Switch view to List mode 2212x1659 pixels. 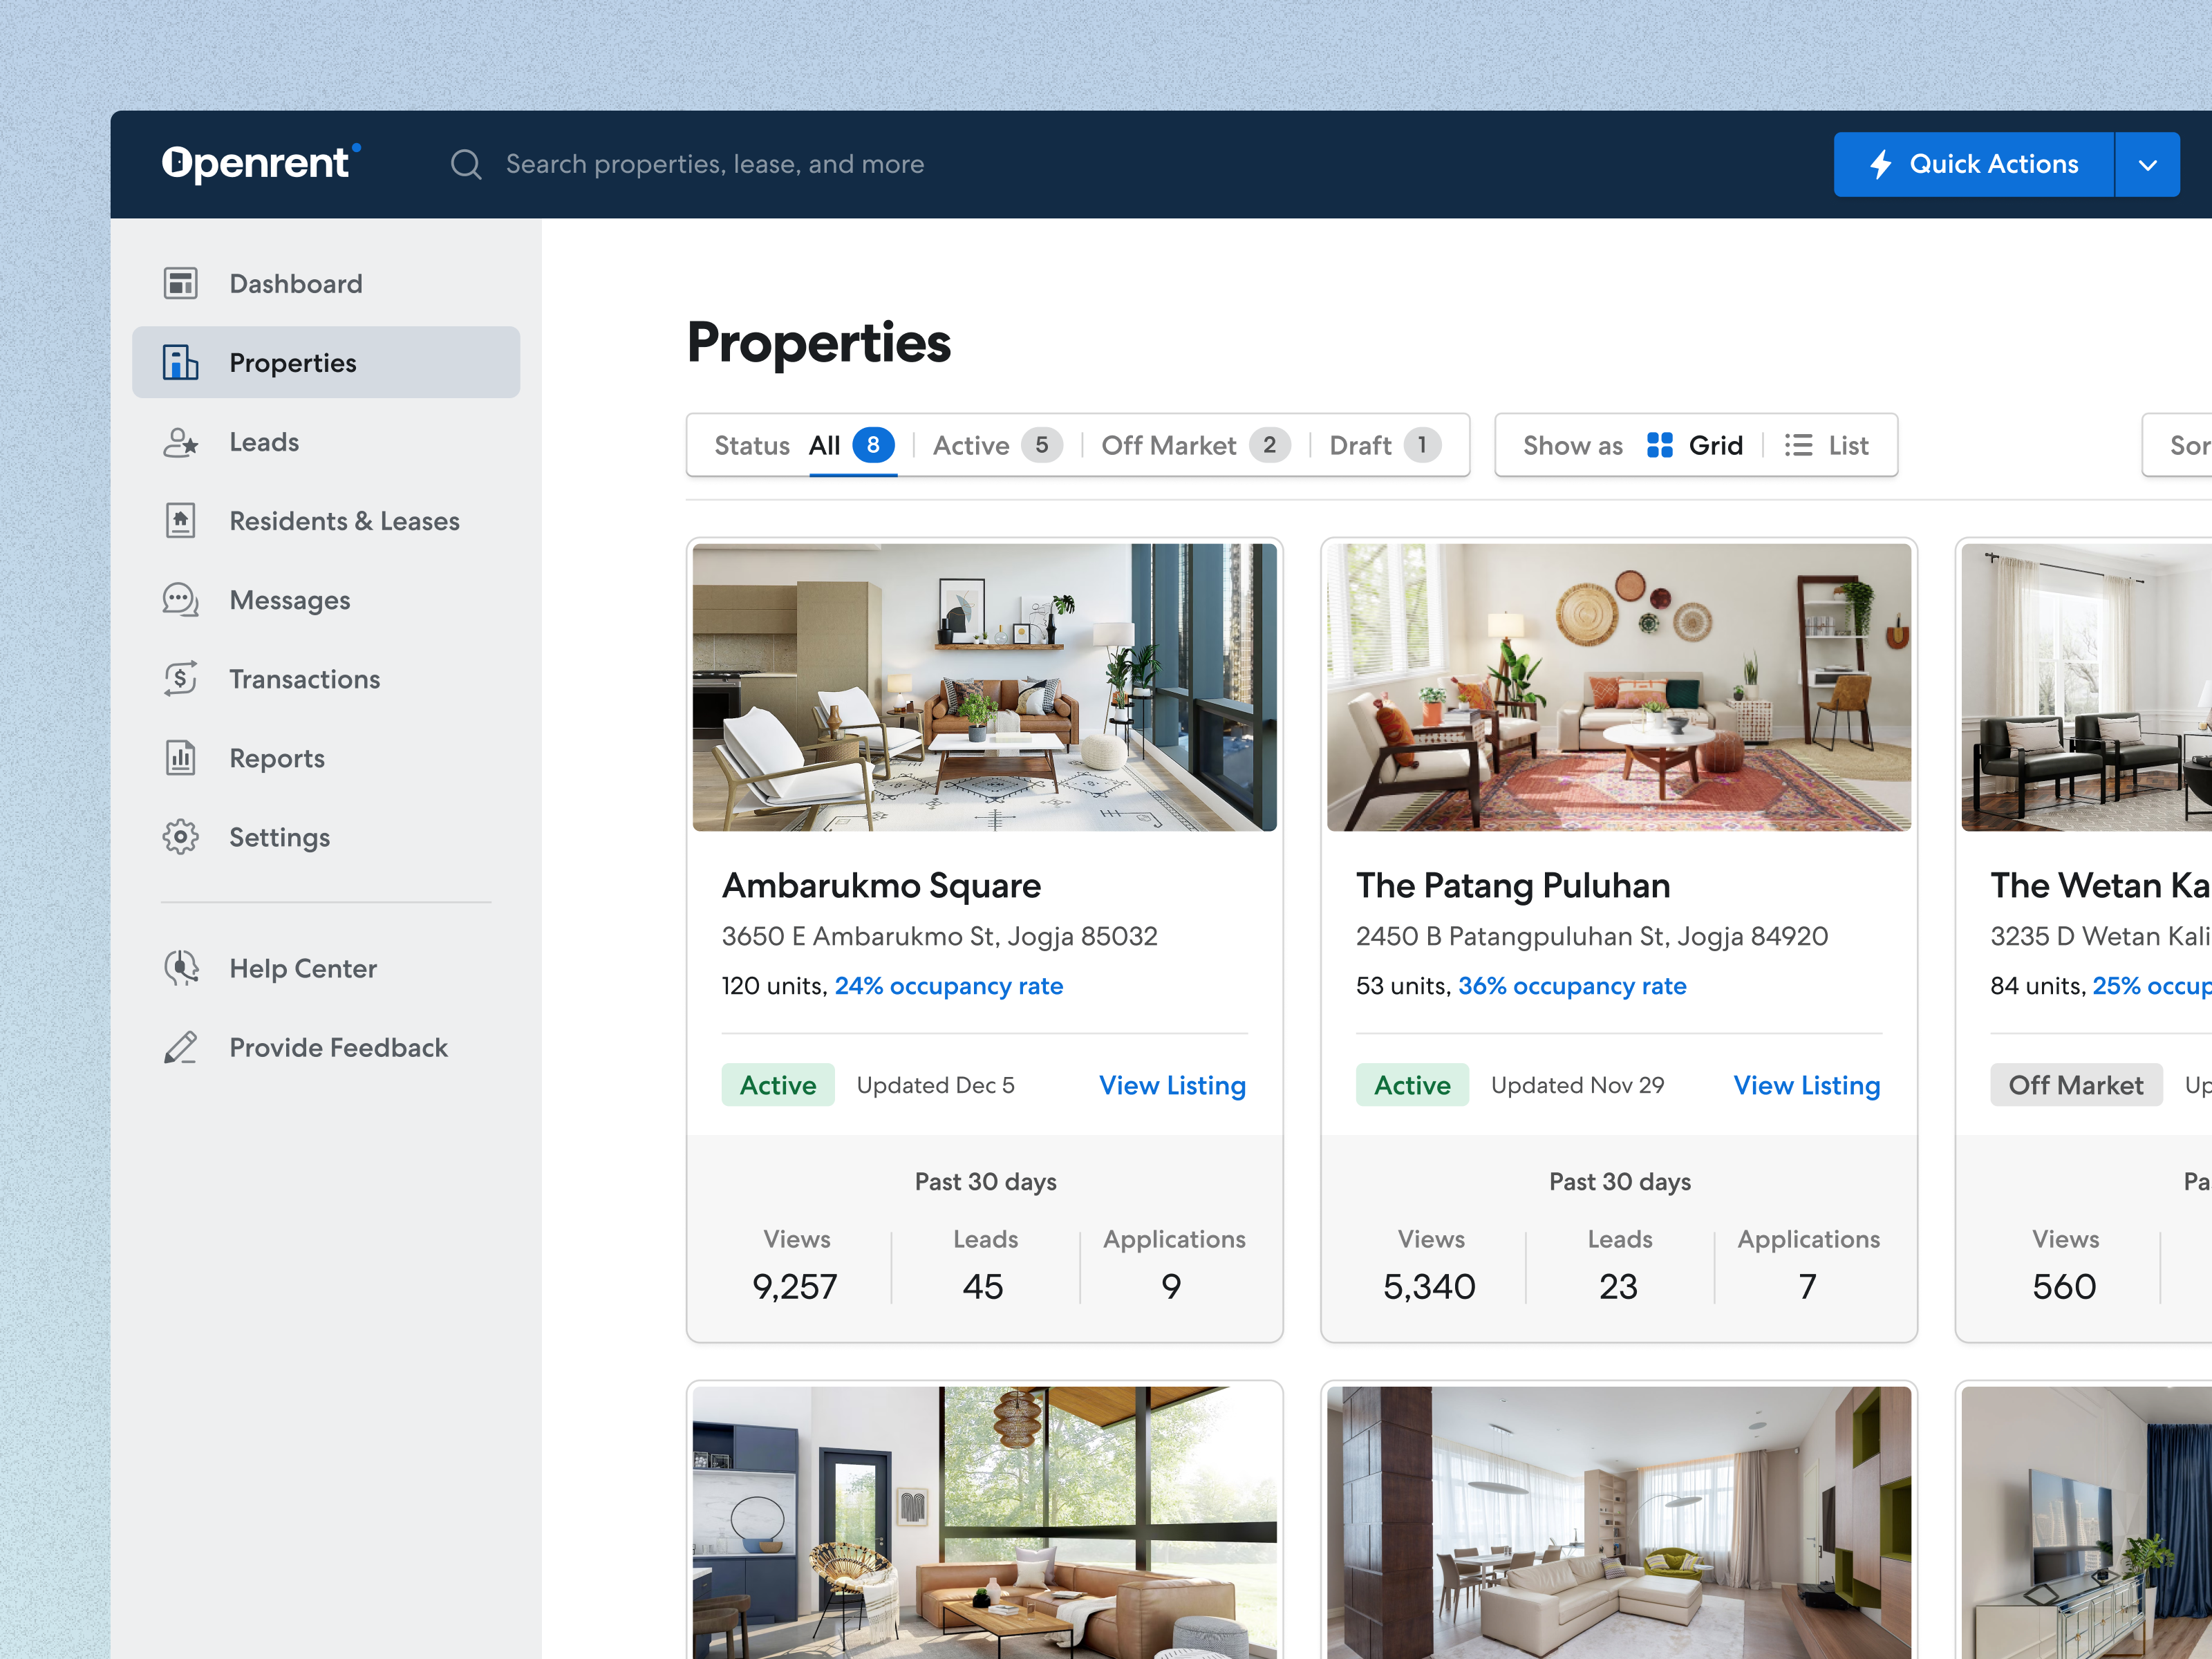(1828, 445)
